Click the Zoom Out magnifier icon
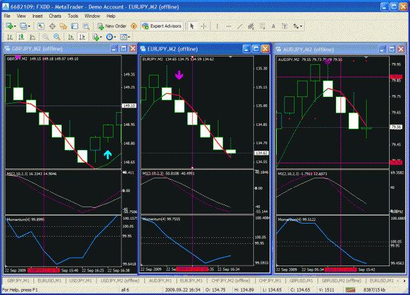 coord(57,37)
